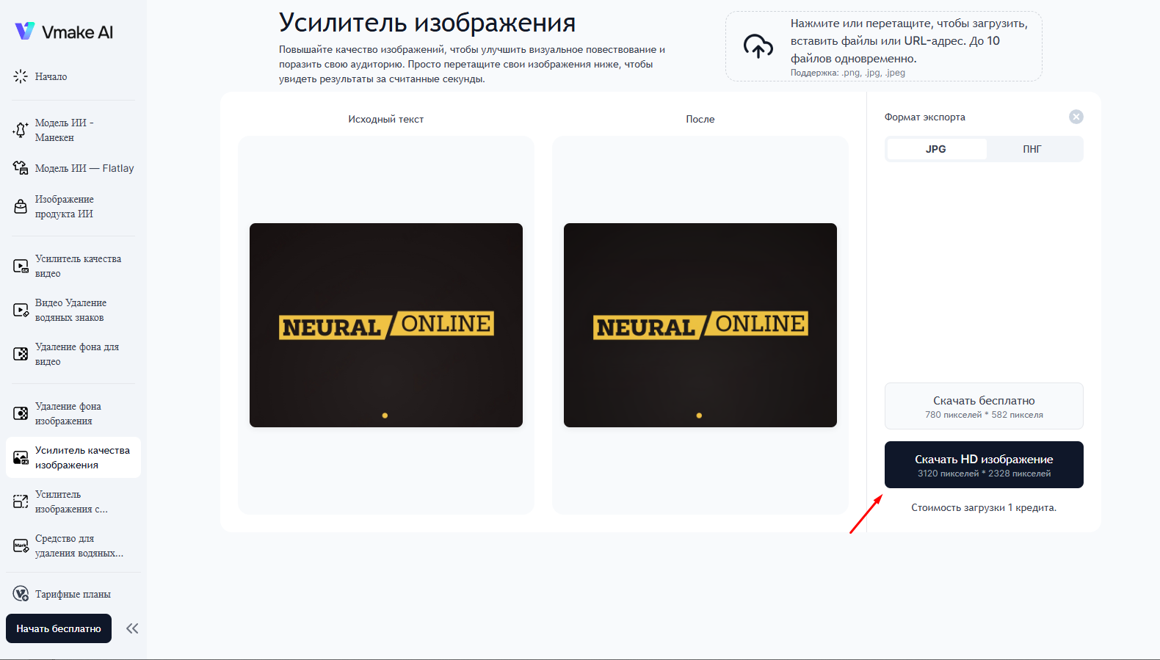This screenshot has width=1160, height=660.
Task: Open the Начало sparkle icon
Action: click(x=21, y=76)
